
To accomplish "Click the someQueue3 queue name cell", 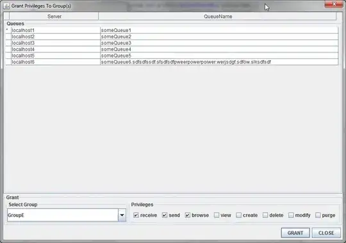I will tap(219, 43).
